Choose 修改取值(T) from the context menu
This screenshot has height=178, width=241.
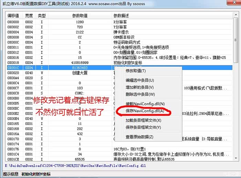(135, 71)
